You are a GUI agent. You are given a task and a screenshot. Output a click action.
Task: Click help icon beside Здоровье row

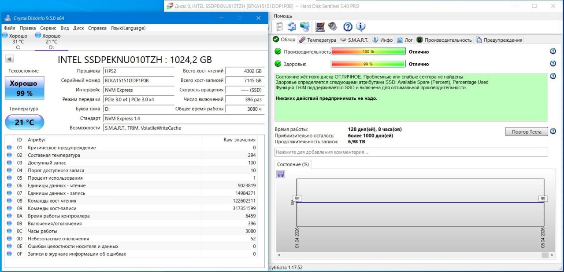[x=553, y=64]
